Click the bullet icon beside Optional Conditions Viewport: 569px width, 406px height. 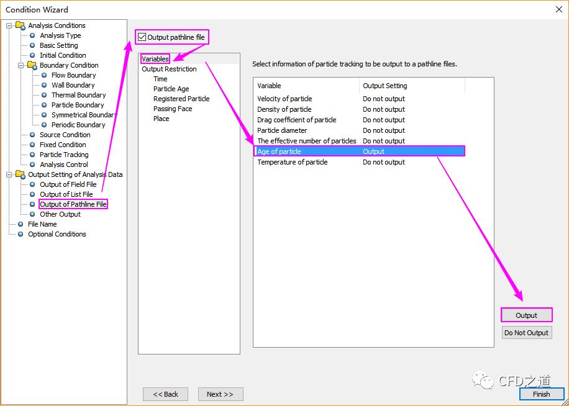tap(20, 234)
